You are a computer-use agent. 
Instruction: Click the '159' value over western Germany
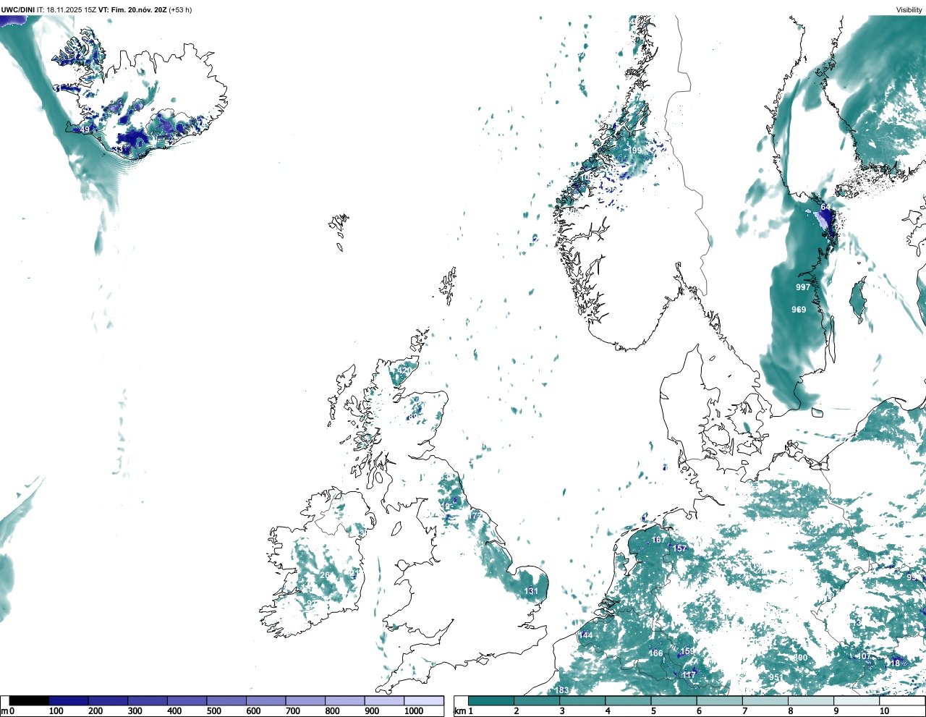[687, 651]
